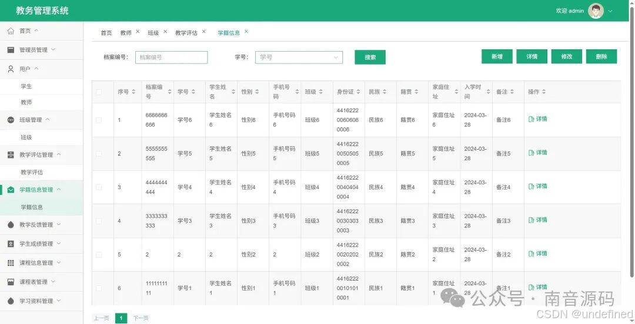
Task: Expand the 管理员管理 menu
Action: 53,49
